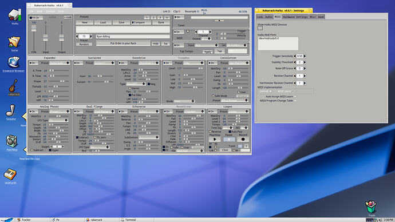395x222 pixels.
Task: Click the preset number increase arrow
Action: [x=90, y=37]
